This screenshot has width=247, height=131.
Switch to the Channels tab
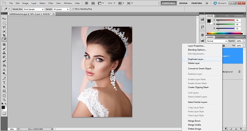coord(221,37)
